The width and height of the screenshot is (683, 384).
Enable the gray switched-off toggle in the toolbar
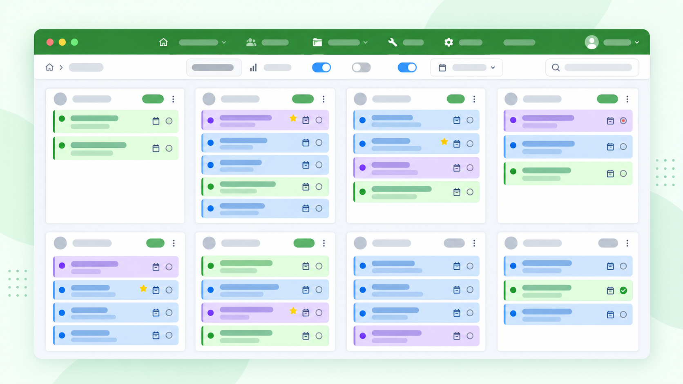point(361,67)
